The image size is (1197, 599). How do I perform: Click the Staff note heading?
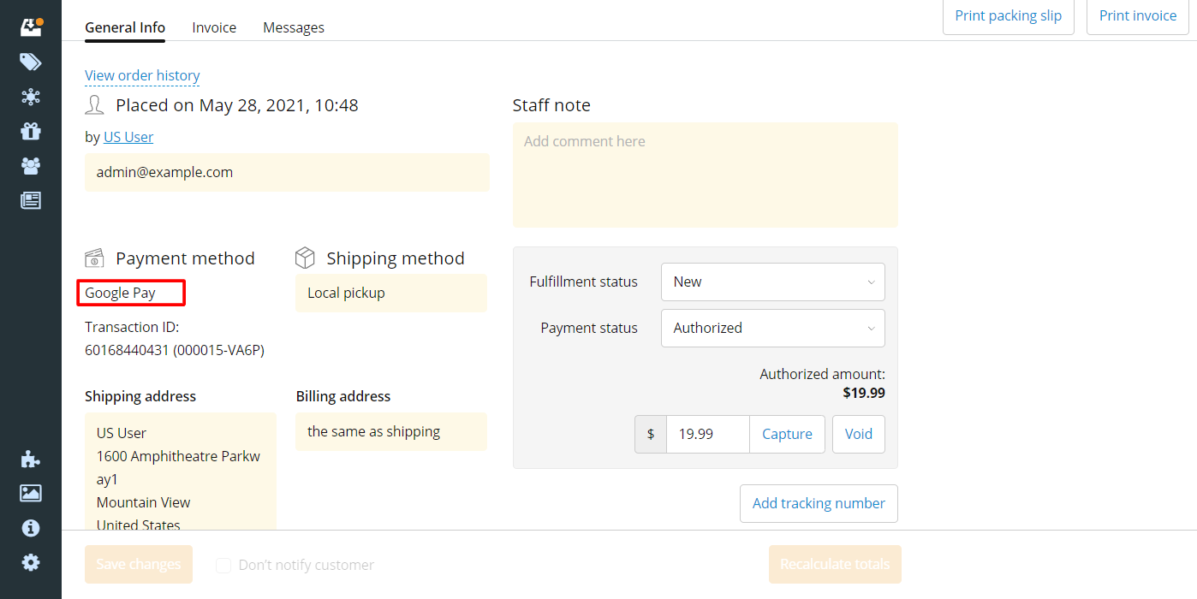tap(551, 105)
